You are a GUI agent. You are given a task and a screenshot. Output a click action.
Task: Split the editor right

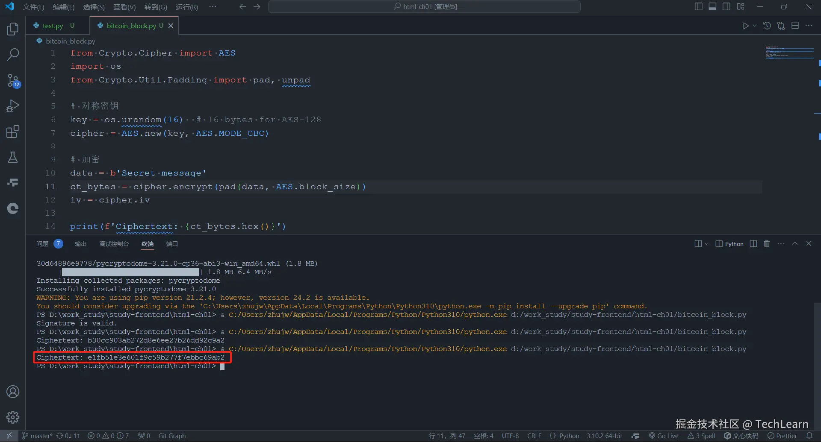[x=795, y=26]
